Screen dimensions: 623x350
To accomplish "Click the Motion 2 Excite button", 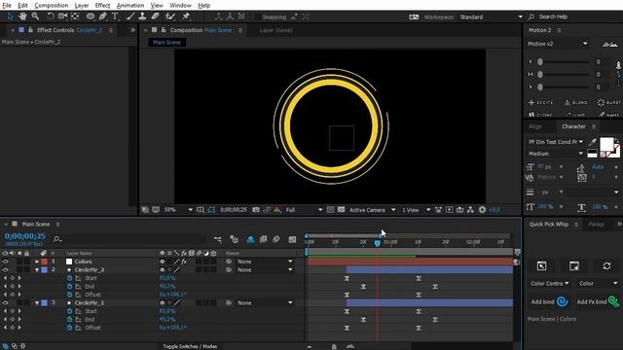I will [x=541, y=102].
